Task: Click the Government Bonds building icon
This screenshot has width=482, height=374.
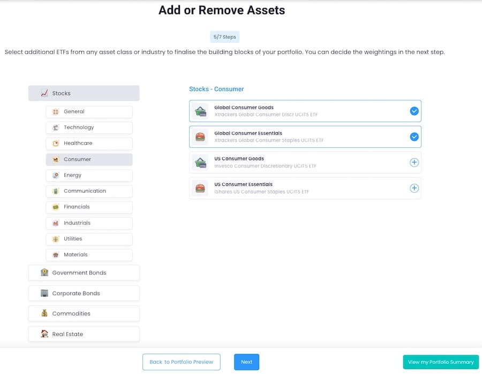Action: (x=44, y=272)
